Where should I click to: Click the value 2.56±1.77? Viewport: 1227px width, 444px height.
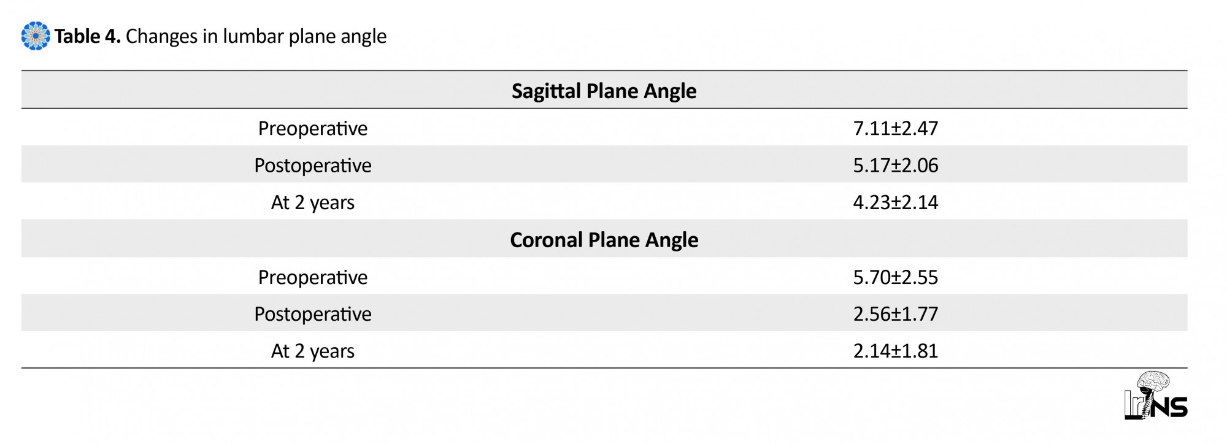896,314
